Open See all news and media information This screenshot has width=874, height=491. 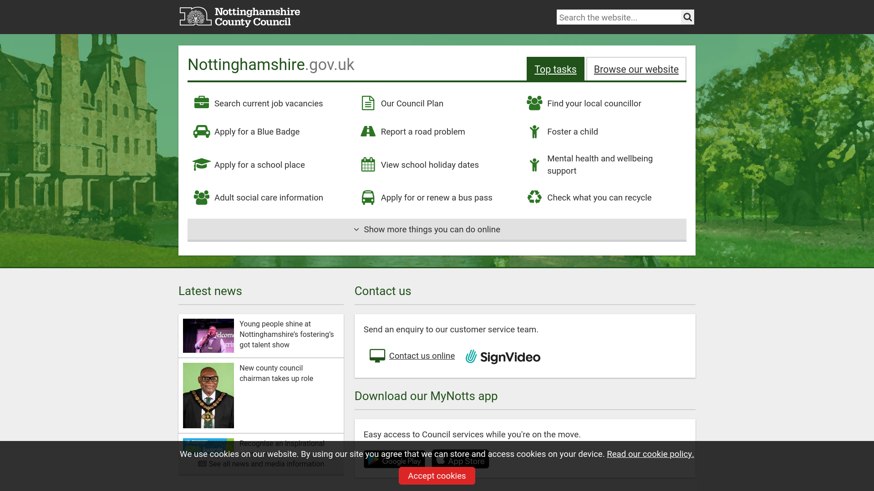point(261,464)
